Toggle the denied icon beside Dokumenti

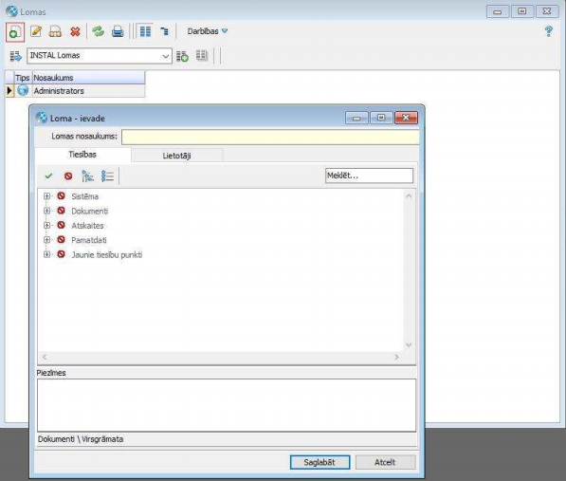[61, 211]
